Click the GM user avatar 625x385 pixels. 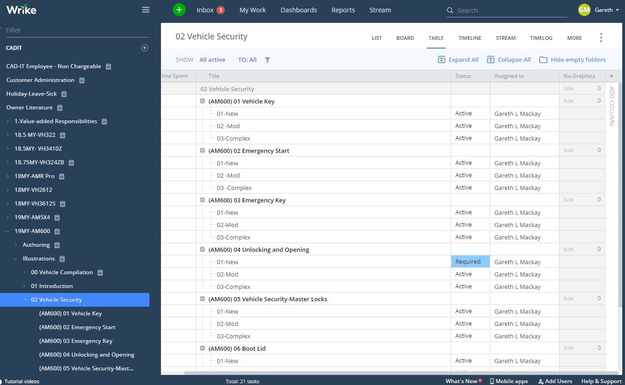pyautogui.click(x=584, y=10)
